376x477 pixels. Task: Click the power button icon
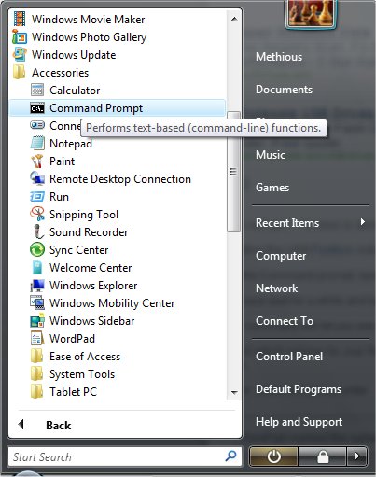(x=273, y=456)
